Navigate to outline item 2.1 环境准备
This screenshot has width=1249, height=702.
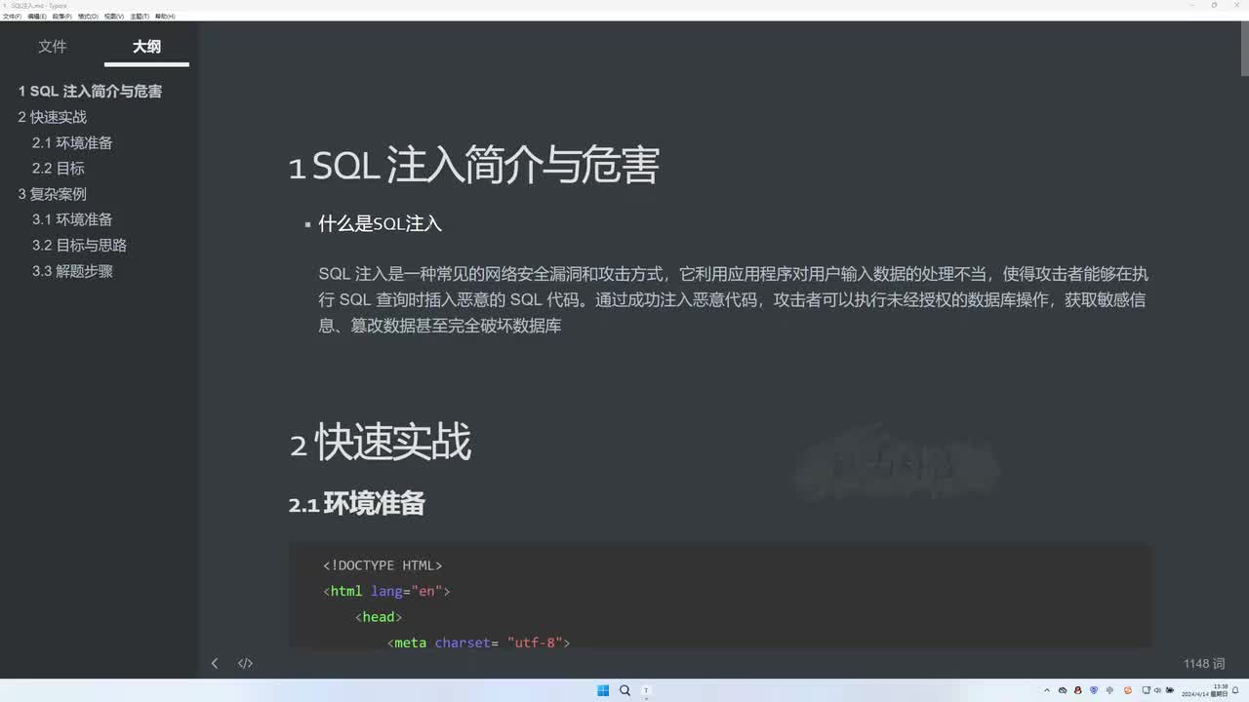tap(72, 142)
